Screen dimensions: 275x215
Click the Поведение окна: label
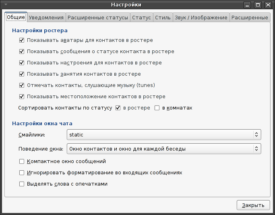[41, 149]
